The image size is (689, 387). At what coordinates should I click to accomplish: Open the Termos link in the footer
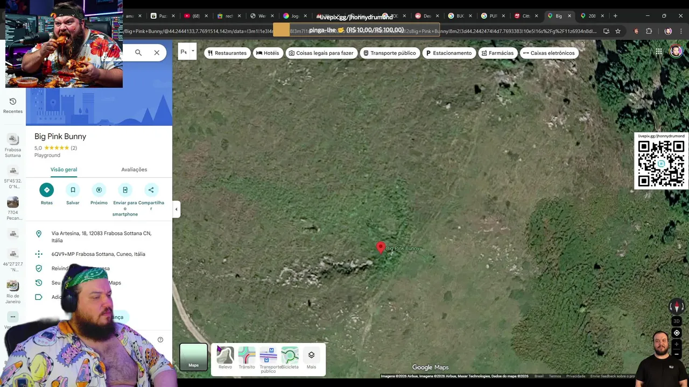point(555,376)
